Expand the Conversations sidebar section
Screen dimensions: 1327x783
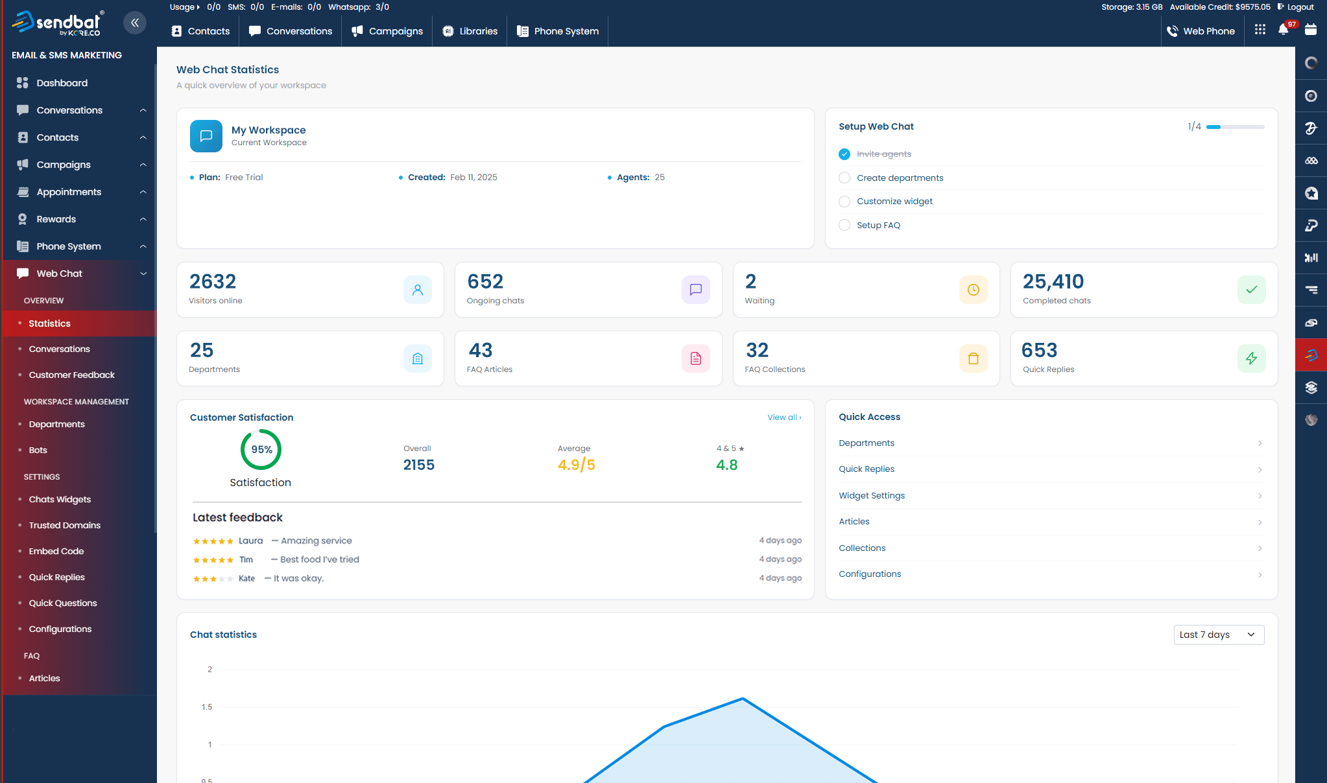click(x=143, y=110)
